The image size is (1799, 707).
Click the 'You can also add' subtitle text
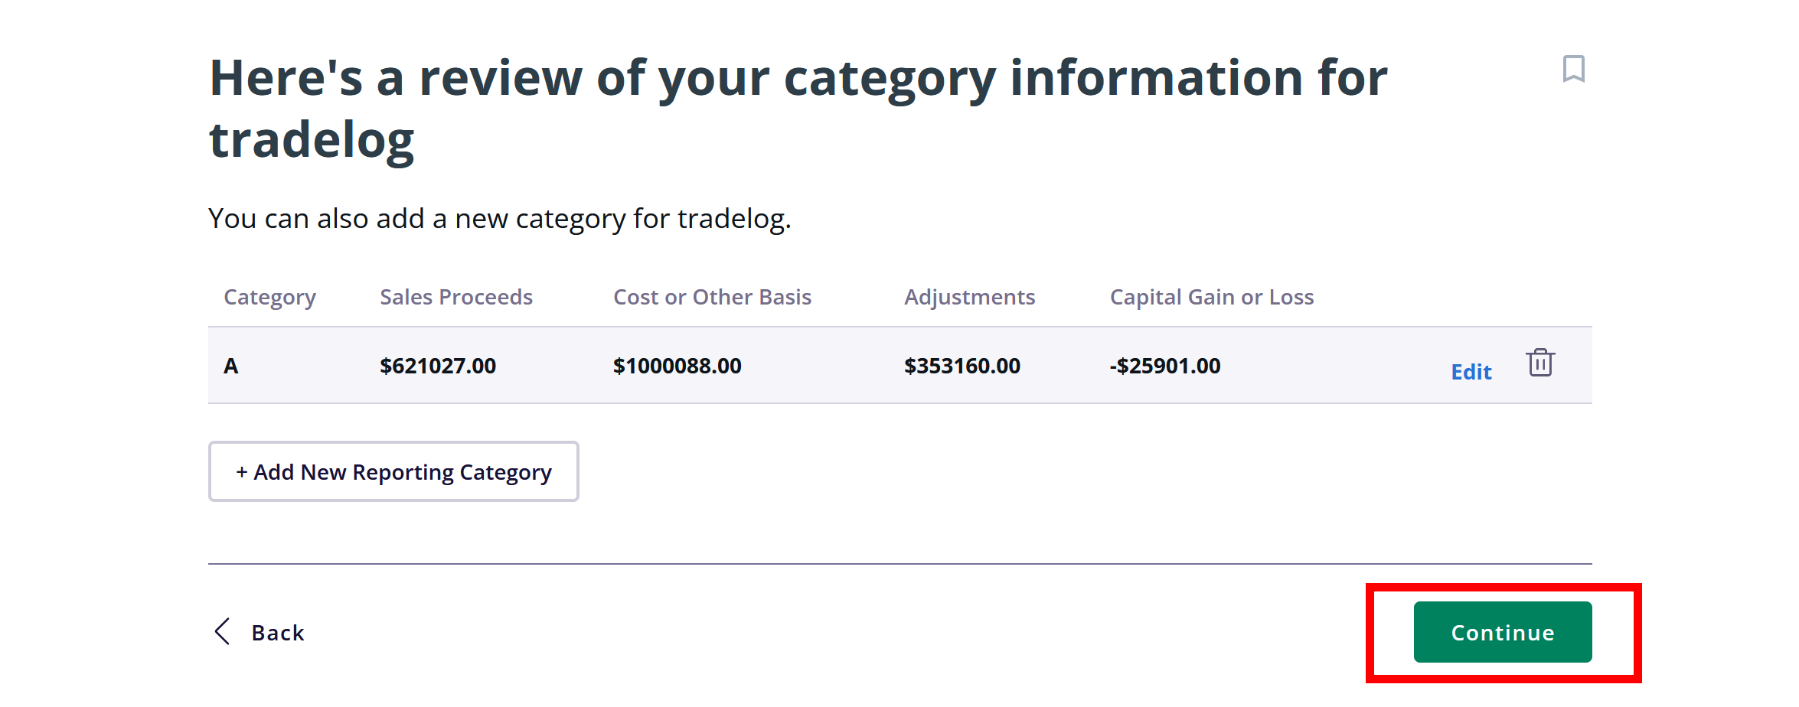(x=499, y=219)
